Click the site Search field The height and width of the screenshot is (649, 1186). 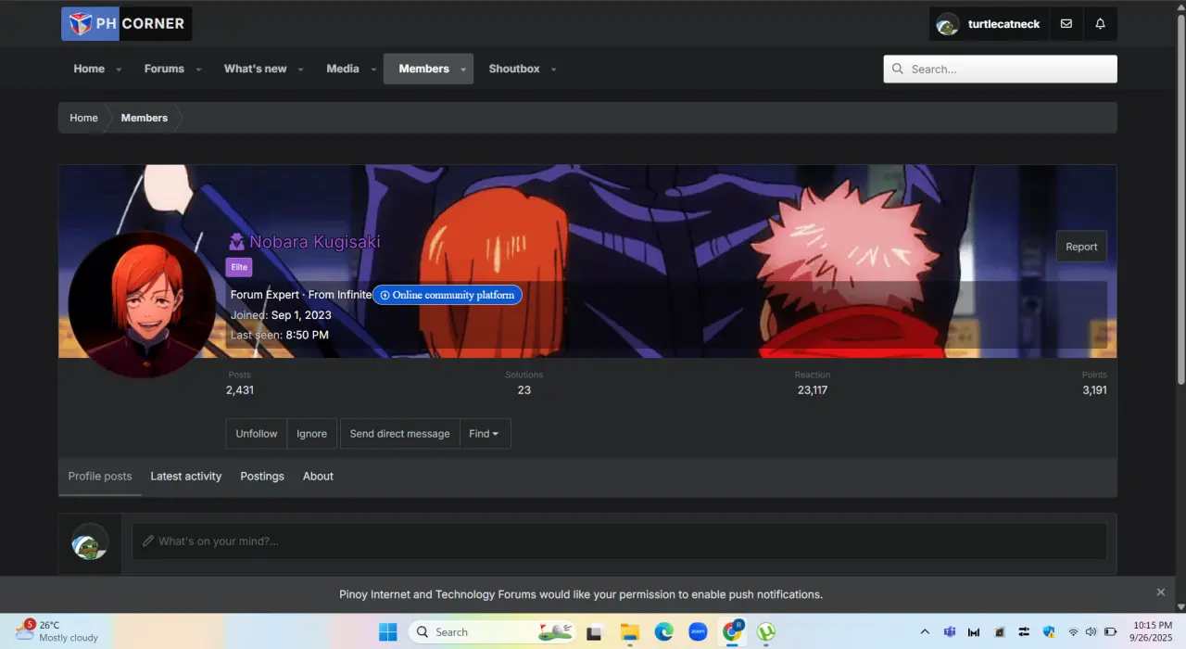1001,69
